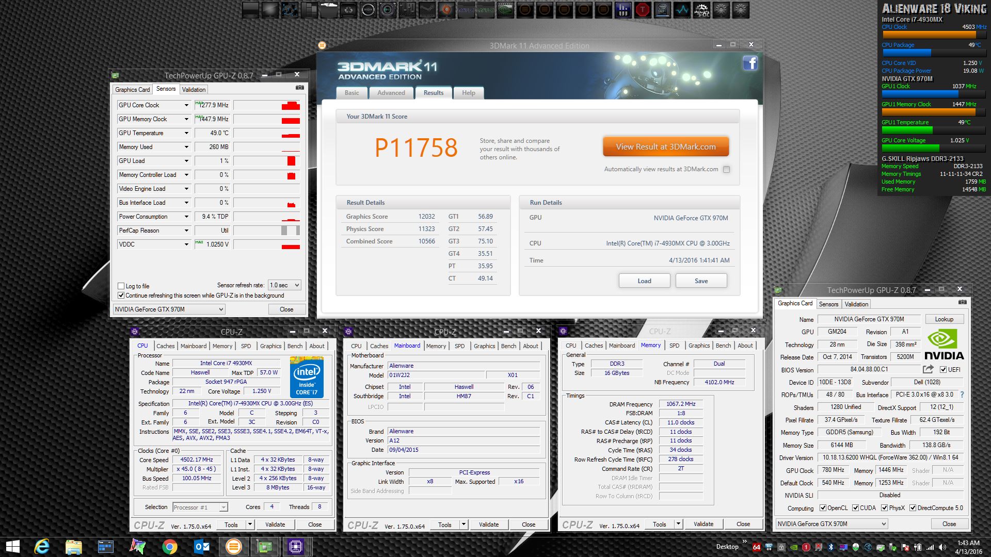Click the Facebook icon in 3DMark 11
The width and height of the screenshot is (991, 557).
pos(750,63)
